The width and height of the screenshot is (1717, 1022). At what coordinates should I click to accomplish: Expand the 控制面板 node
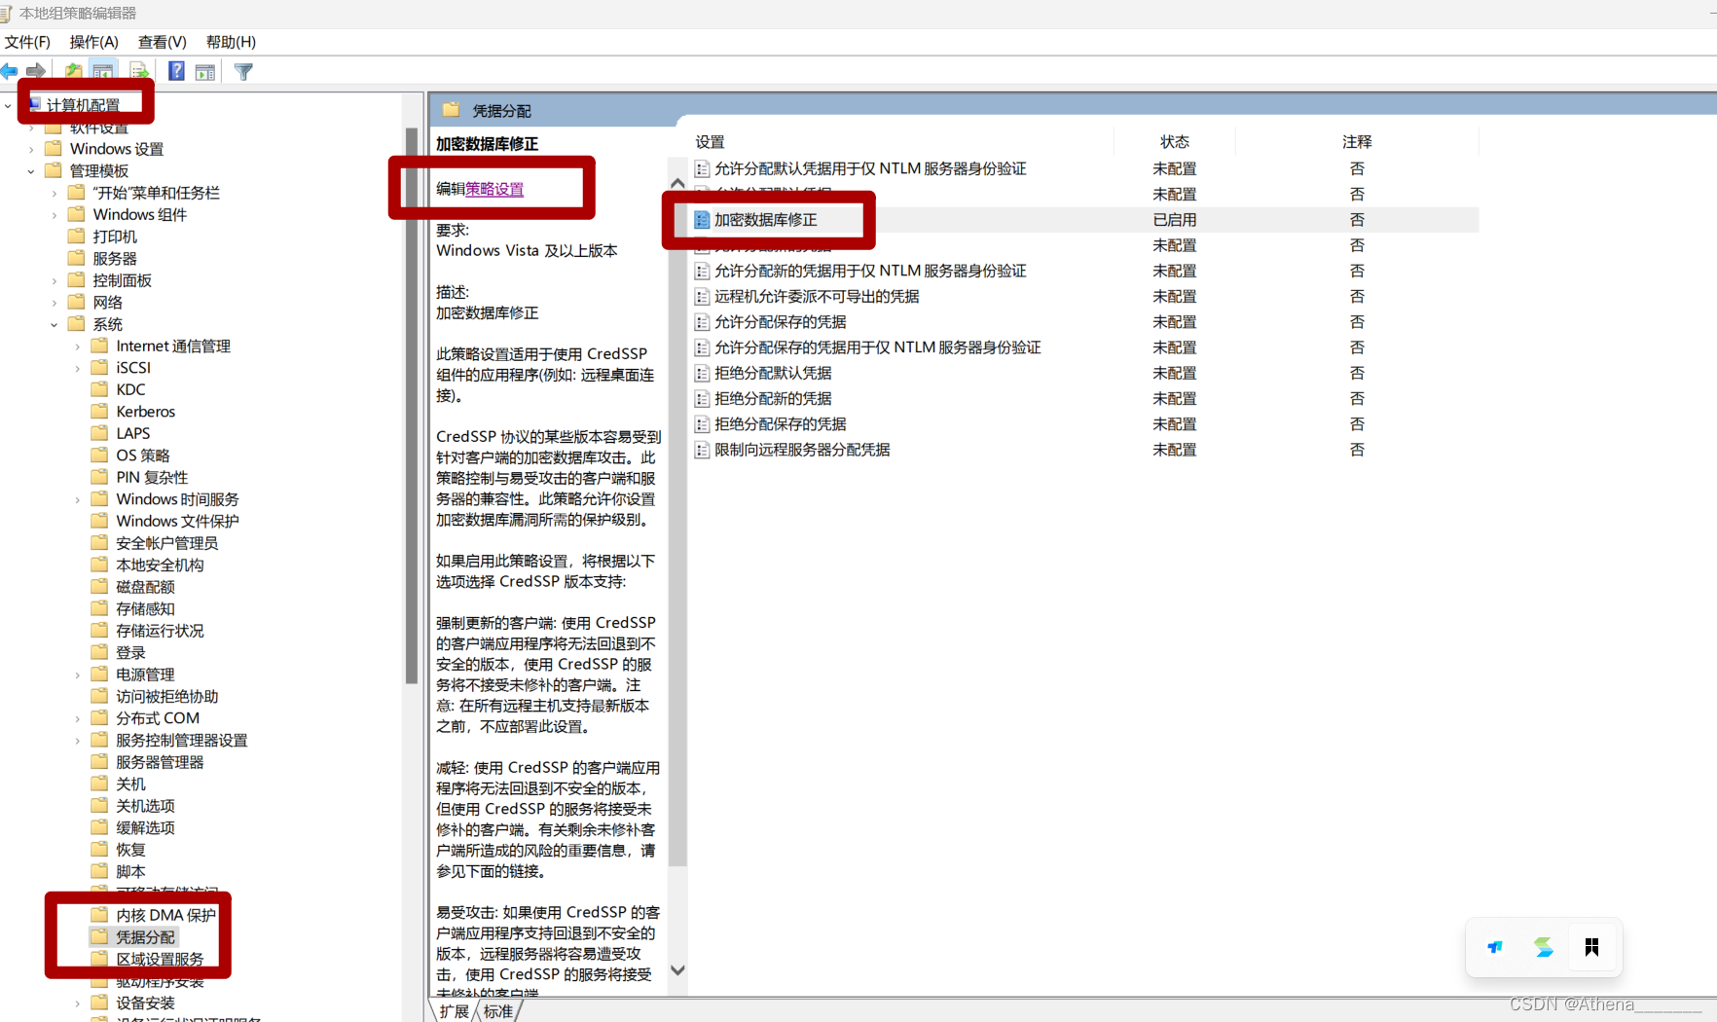click(x=55, y=280)
